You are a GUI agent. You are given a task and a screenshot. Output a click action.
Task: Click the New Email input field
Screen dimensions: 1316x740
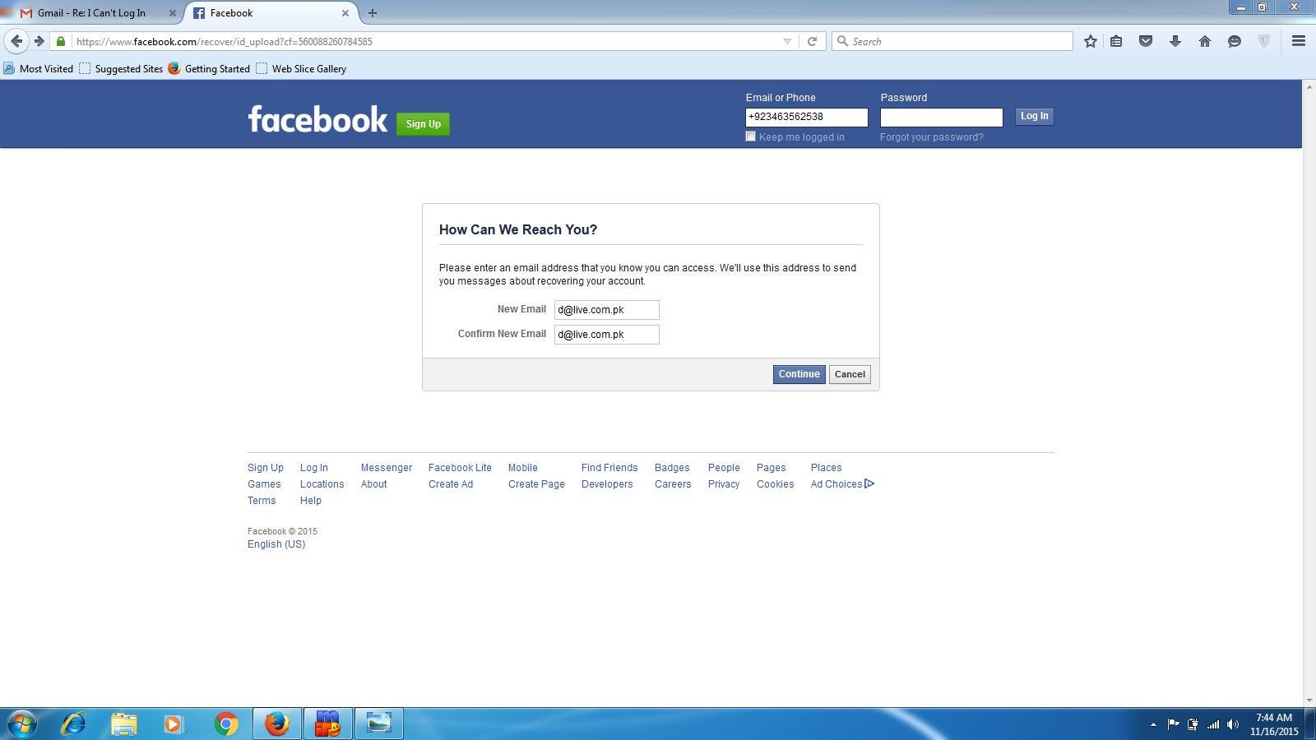click(x=606, y=310)
